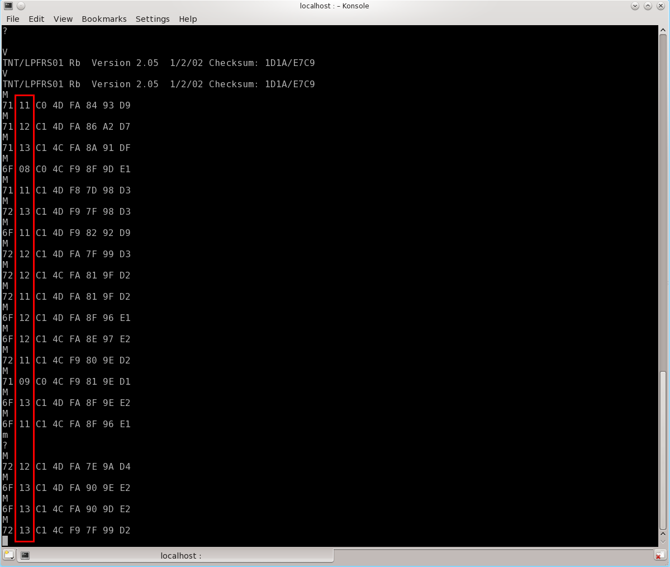Click the line '6F 13 C1 4D FA 8F 9E E2'
This screenshot has height=567, width=670.
[x=66, y=403]
